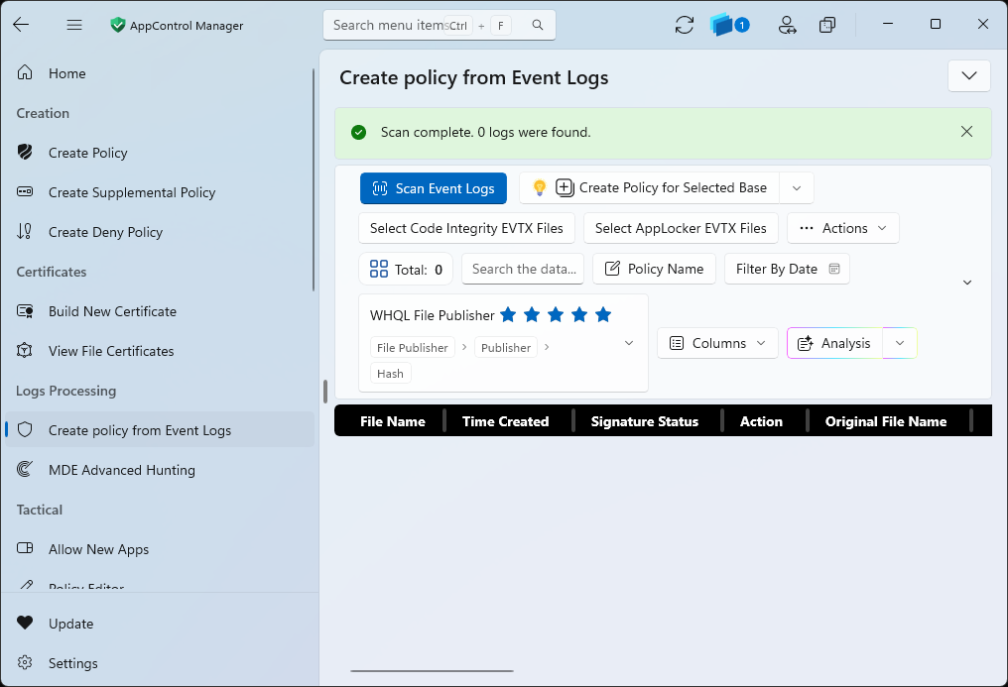Expand the page header chevron button
The image size is (1008, 687).
(968, 75)
